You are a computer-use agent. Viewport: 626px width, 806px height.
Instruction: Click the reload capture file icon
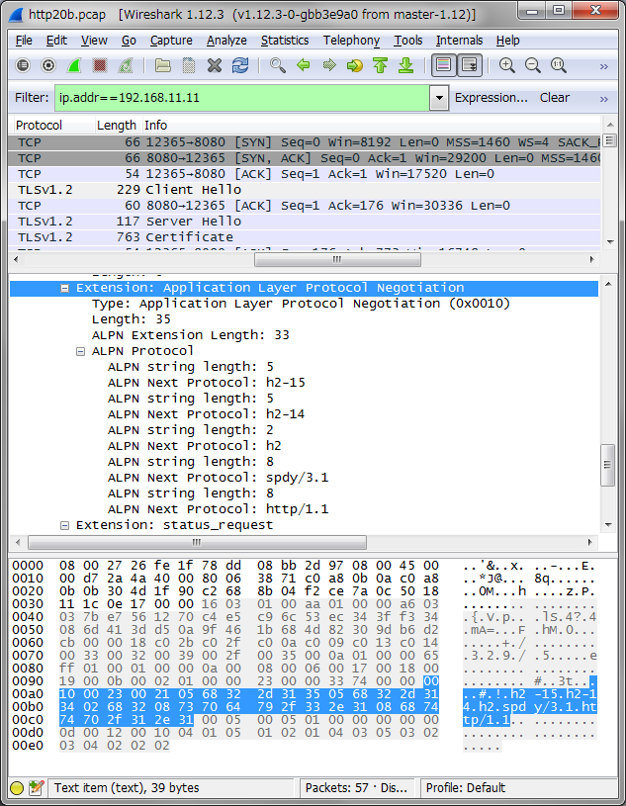point(240,65)
